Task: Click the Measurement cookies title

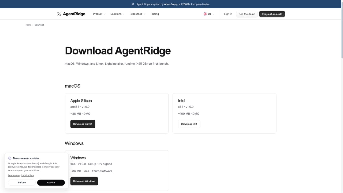Action: pyautogui.click(x=26, y=158)
